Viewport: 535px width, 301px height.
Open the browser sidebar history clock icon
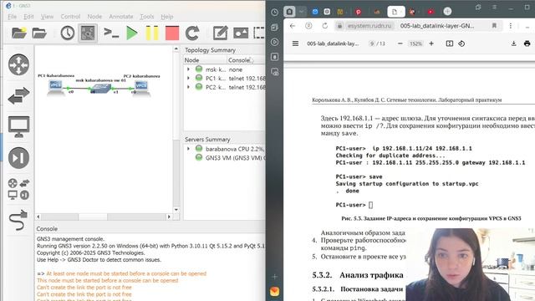[275, 12]
